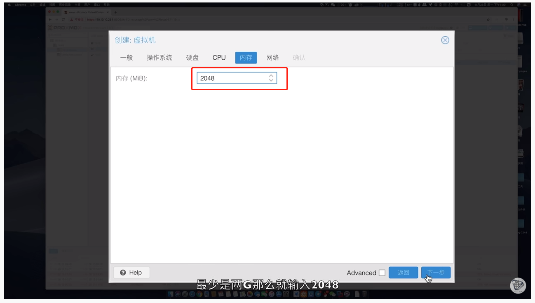This screenshot has height=303, width=535.
Task: Click the Spotlight search icon in the menu bar
Action: pyautogui.click(x=512, y=5)
